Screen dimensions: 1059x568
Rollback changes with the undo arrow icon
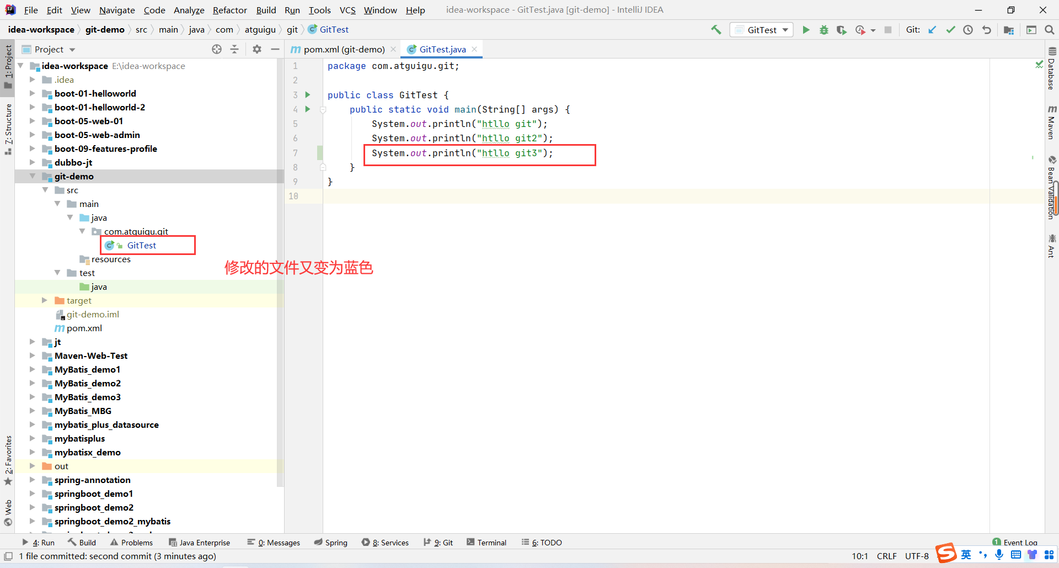click(x=987, y=30)
